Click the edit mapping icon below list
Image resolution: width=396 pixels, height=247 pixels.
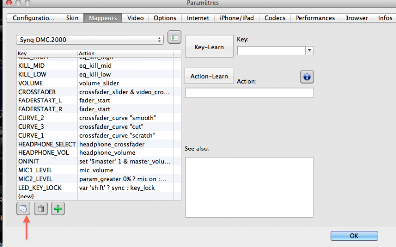(23, 209)
